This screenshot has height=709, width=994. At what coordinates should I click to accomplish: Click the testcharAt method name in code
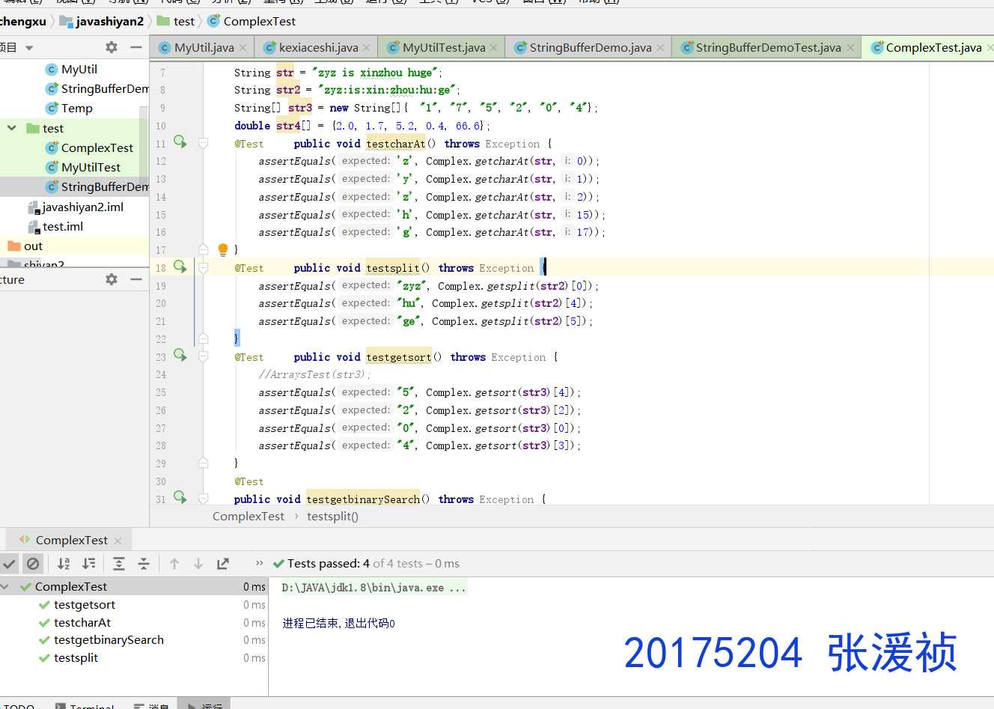point(395,144)
